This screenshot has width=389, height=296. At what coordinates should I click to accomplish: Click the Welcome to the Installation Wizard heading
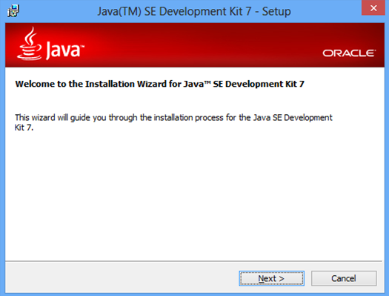tap(160, 84)
